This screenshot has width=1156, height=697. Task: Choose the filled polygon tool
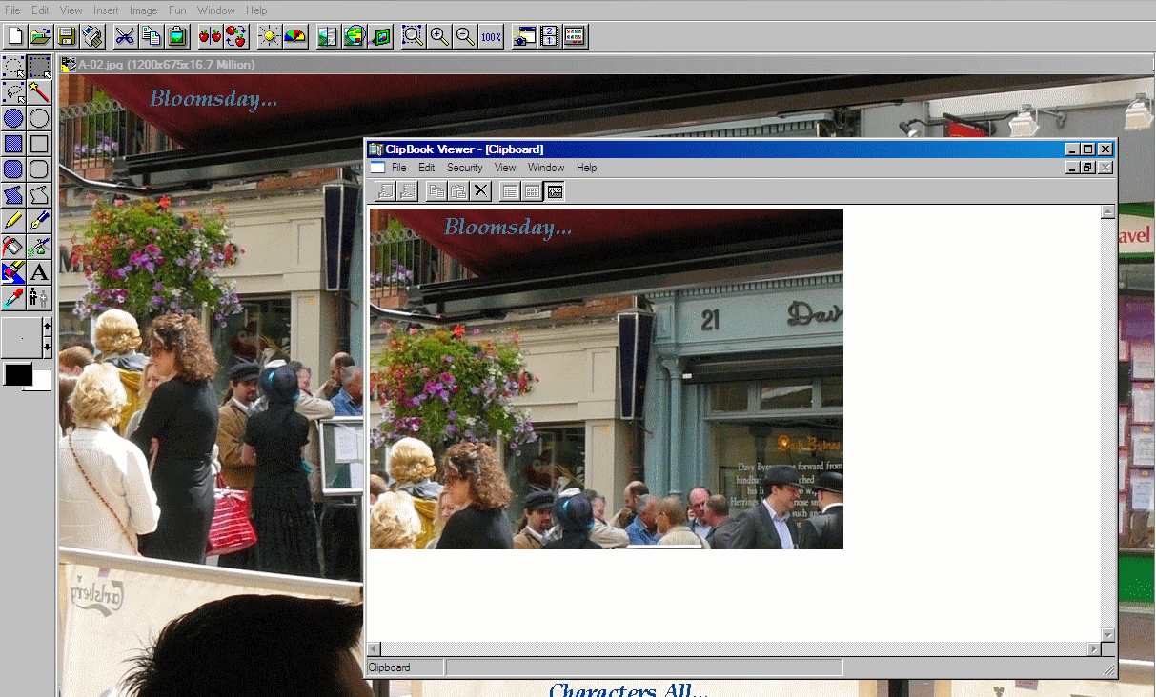[x=13, y=195]
